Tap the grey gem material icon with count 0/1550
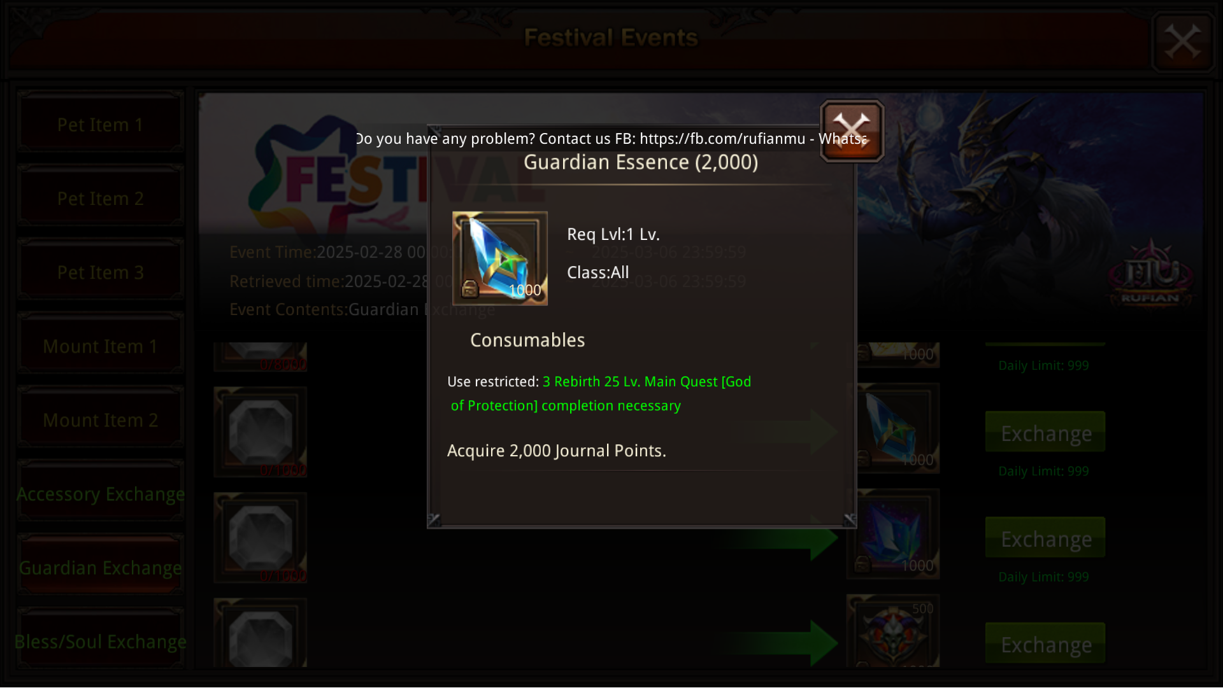This screenshot has height=688, width=1223. tap(261, 432)
